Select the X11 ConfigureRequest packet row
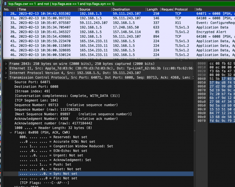The image size is (235, 187). coord(119,23)
